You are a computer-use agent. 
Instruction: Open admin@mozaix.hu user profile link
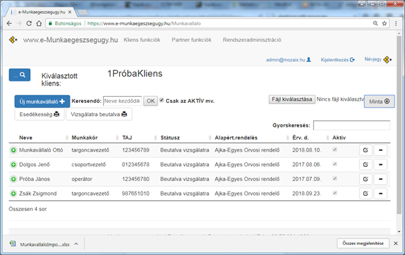[x=289, y=60]
